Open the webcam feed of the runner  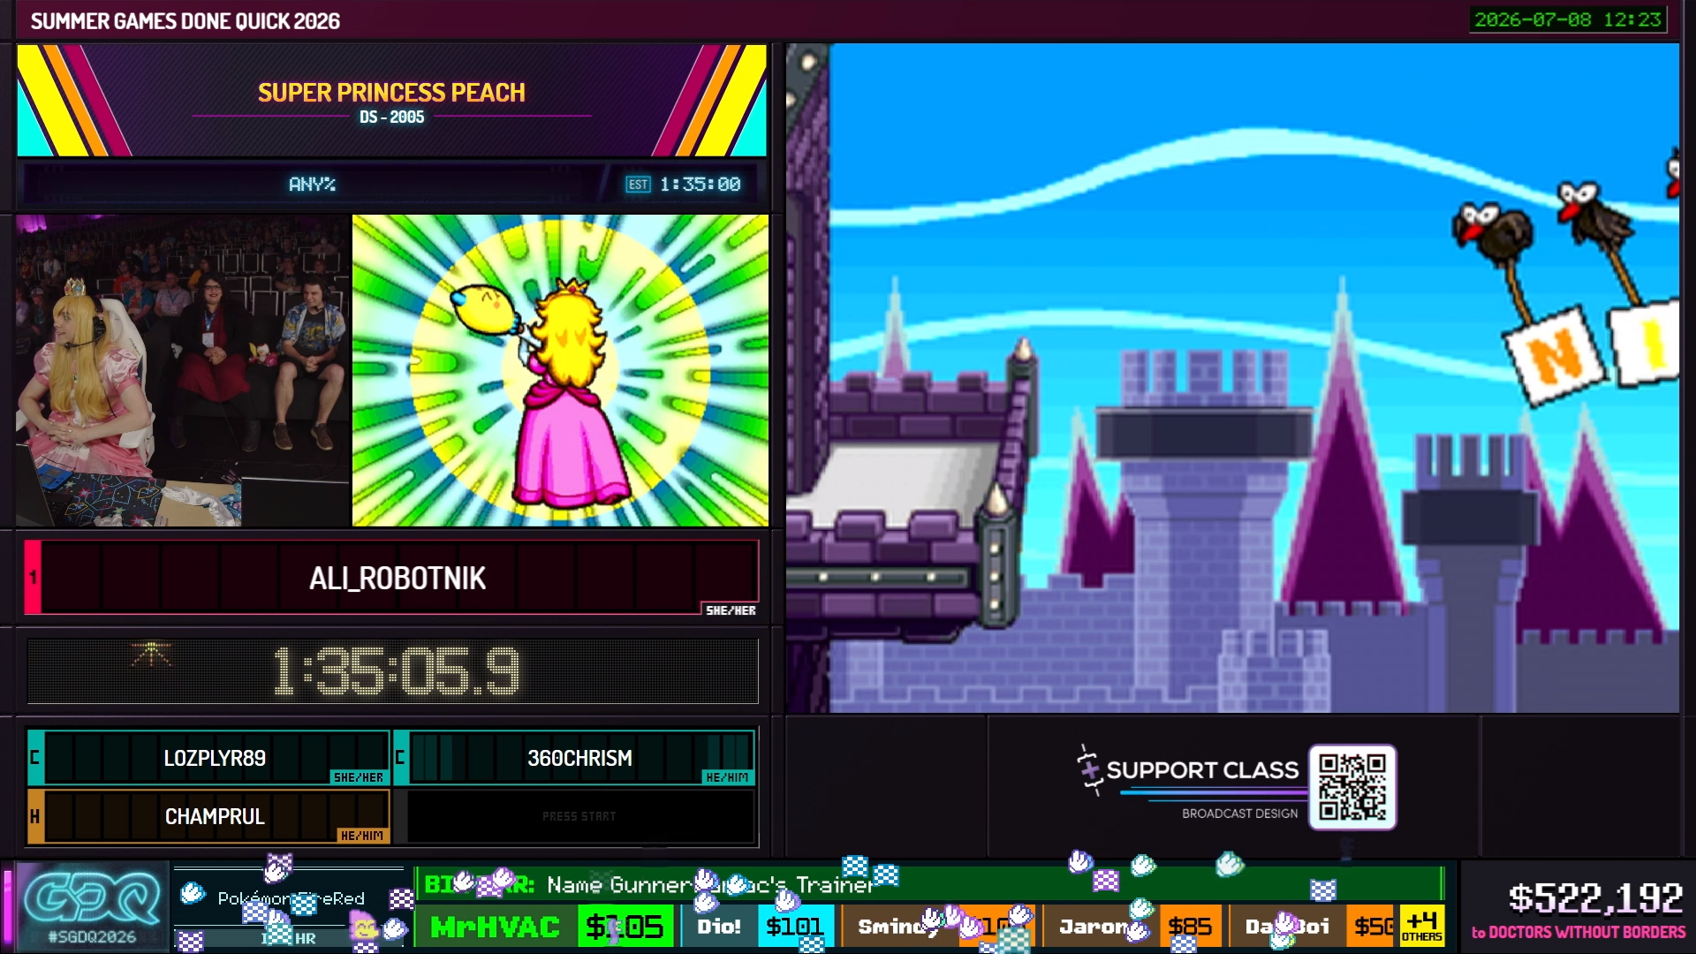182,371
